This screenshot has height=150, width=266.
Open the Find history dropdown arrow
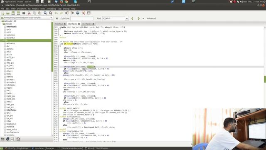click(x=127, y=18)
